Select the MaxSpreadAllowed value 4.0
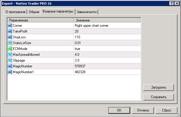Viewport: 181px width, 117px height. point(77,55)
